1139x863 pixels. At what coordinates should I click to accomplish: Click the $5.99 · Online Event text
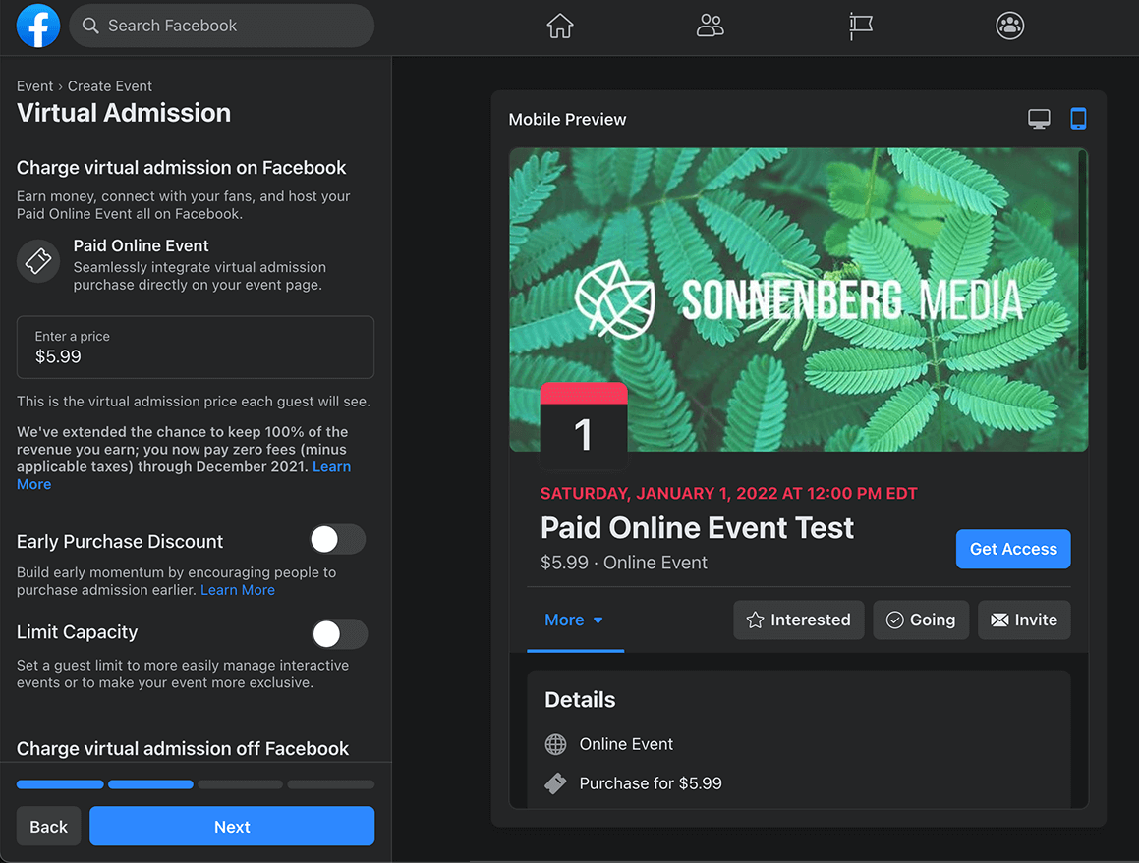tap(624, 563)
